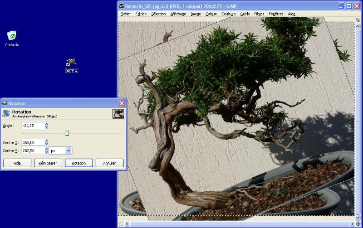Screen dimensions: 363x228
Task: Increase Angle with the up stepper arrow
Action: tap(47, 124)
